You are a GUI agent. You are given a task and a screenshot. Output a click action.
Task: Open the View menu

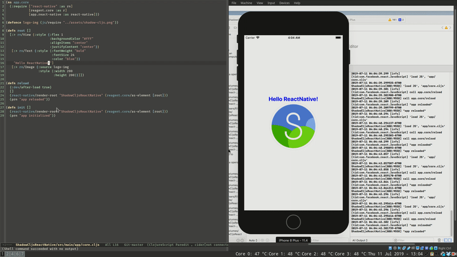point(260,3)
